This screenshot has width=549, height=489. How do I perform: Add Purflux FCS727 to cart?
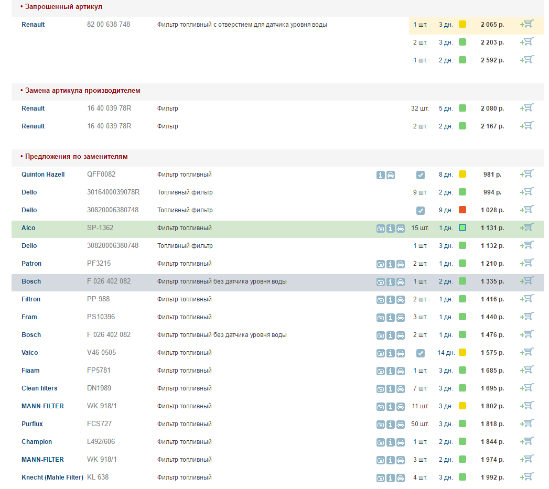pyautogui.click(x=527, y=424)
